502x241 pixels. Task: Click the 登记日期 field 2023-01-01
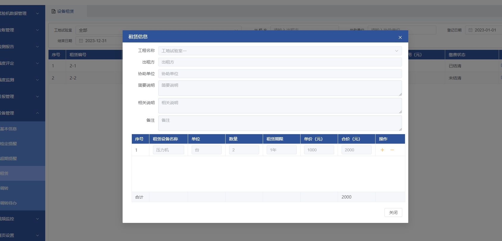pyautogui.click(x=484, y=30)
